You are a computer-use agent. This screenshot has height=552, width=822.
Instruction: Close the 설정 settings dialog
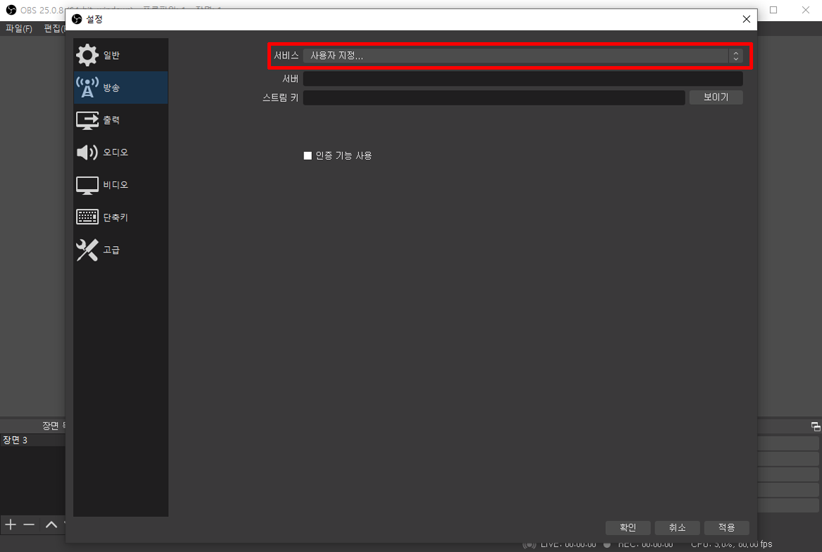746,20
